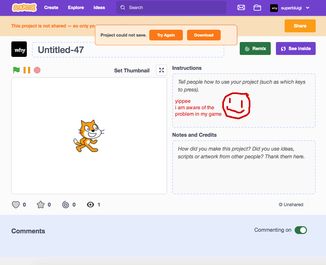Expand the superbluigi account dropdown arrow
The width and height of the screenshot is (326, 265).
pos(308,8)
